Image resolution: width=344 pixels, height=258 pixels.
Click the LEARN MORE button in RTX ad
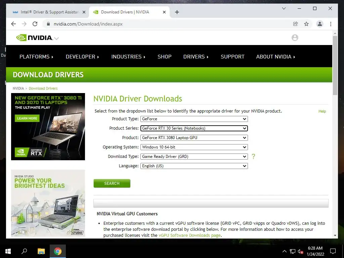click(x=27, y=118)
